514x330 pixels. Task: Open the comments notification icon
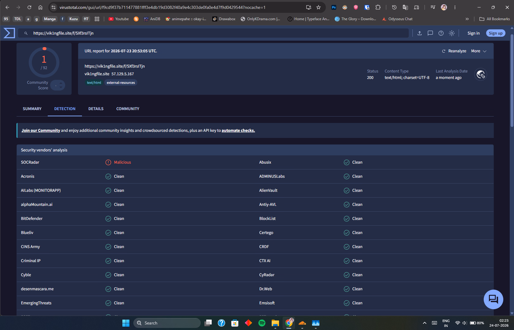[430, 33]
